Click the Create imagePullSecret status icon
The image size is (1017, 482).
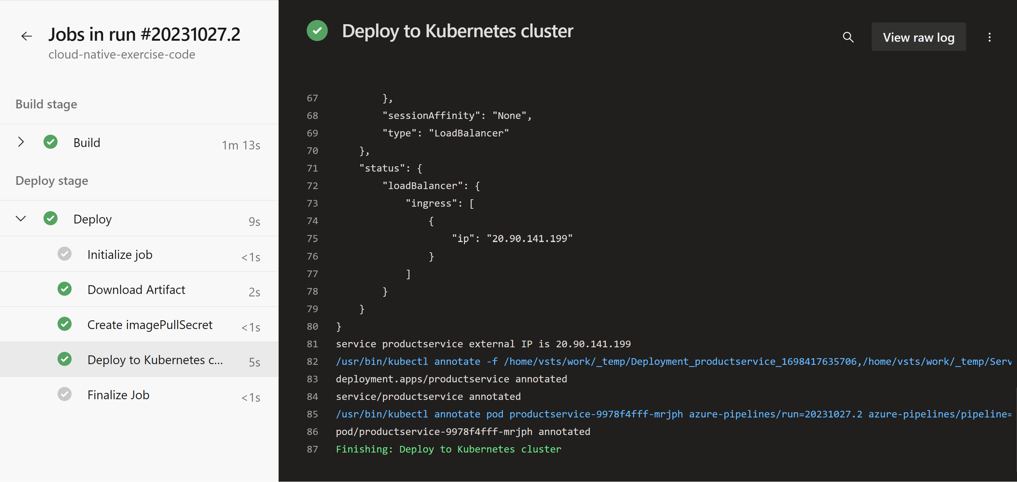tap(65, 324)
